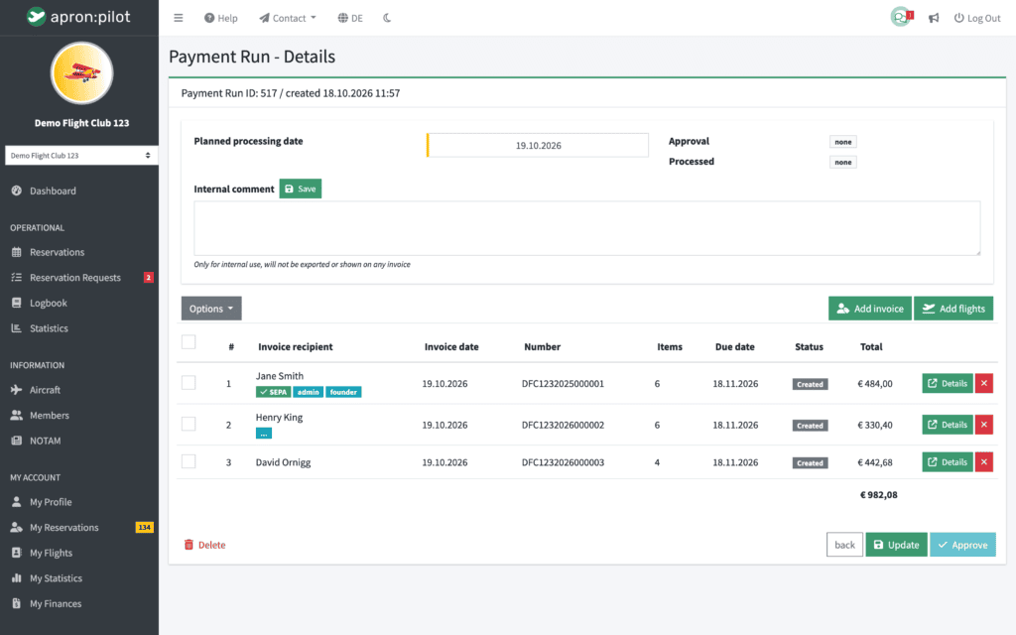Open Reservations in sidebar
The width and height of the screenshot is (1016, 635).
pos(57,252)
